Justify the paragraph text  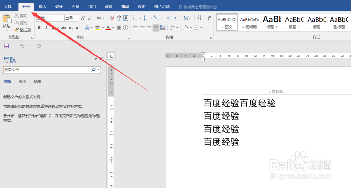click(156, 28)
